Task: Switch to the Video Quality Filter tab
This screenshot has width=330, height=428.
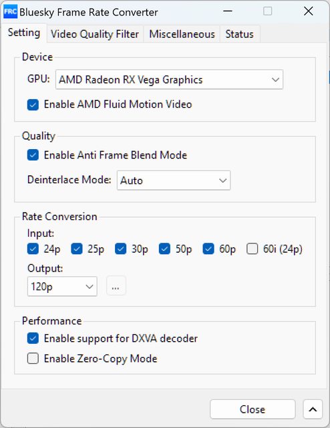Action: tap(95, 34)
